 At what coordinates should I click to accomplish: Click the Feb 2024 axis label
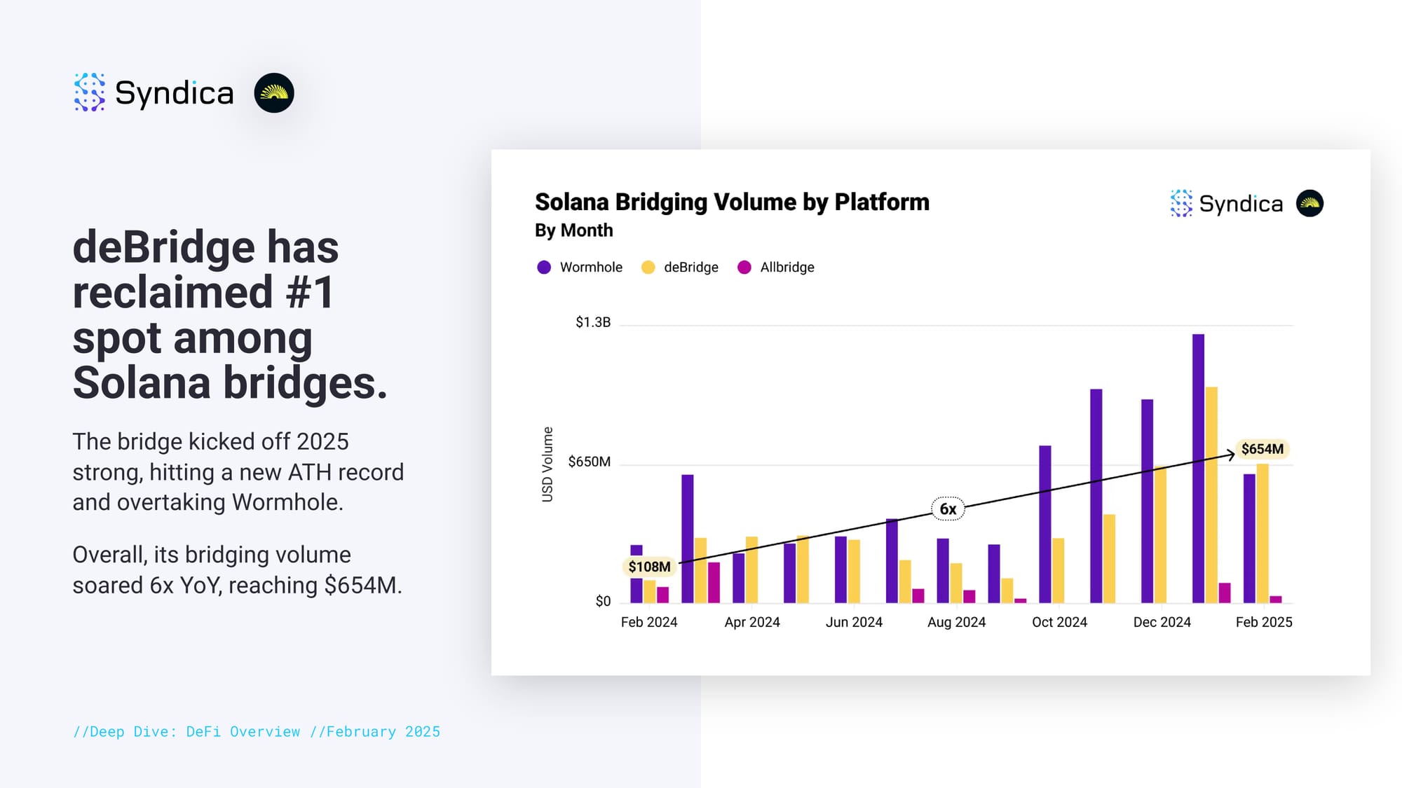coord(649,622)
